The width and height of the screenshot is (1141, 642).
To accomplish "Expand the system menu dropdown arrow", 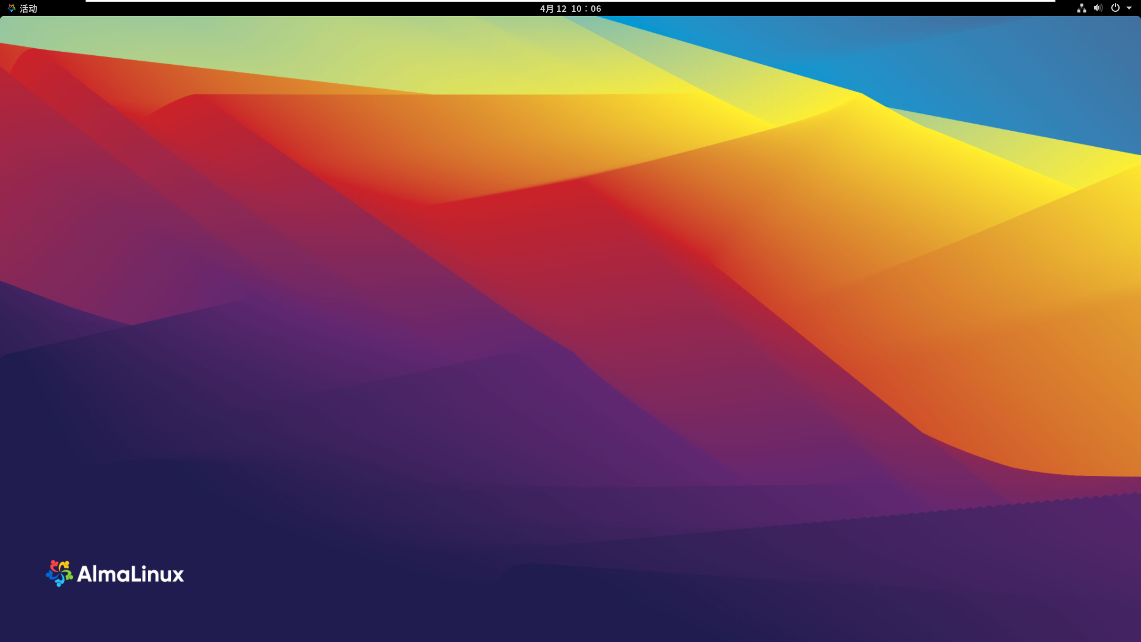I will click(x=1129, y=8).
